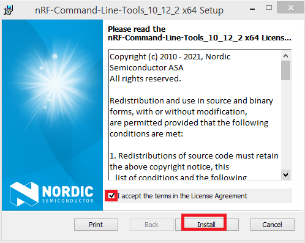Go to the previous step with Back
Screen dimensions: 305x243
152,225
